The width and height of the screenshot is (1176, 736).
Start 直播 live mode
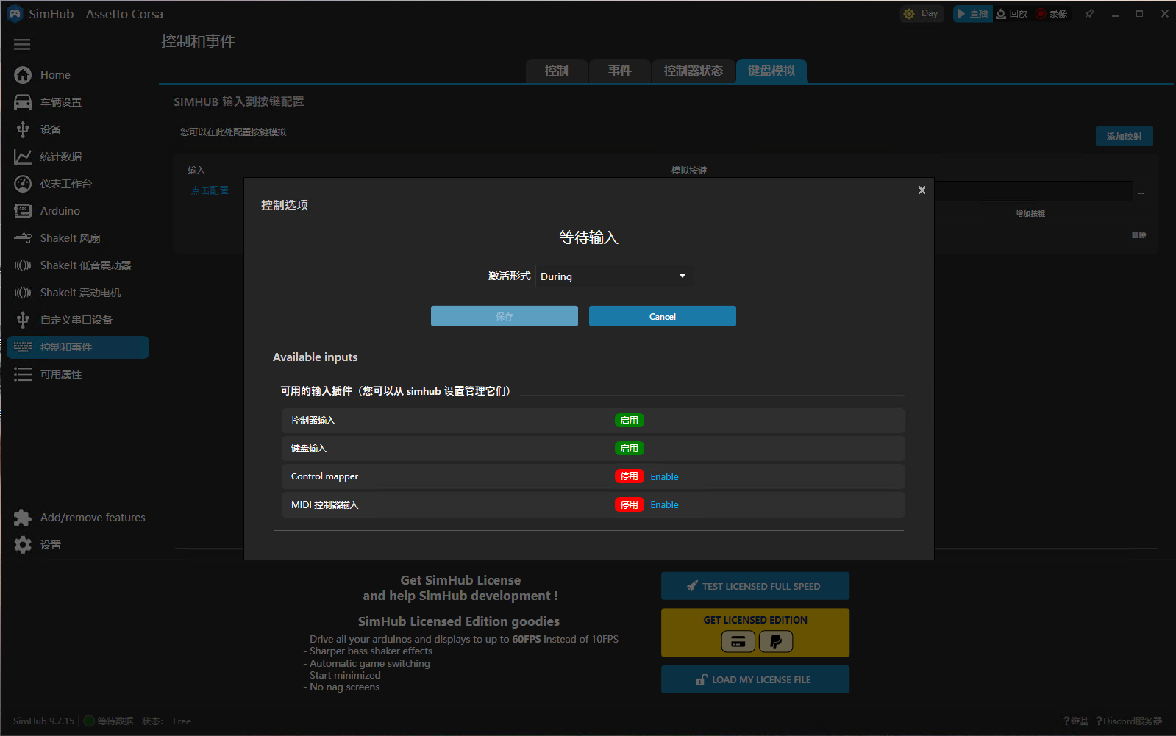click(x=972, y=14)
